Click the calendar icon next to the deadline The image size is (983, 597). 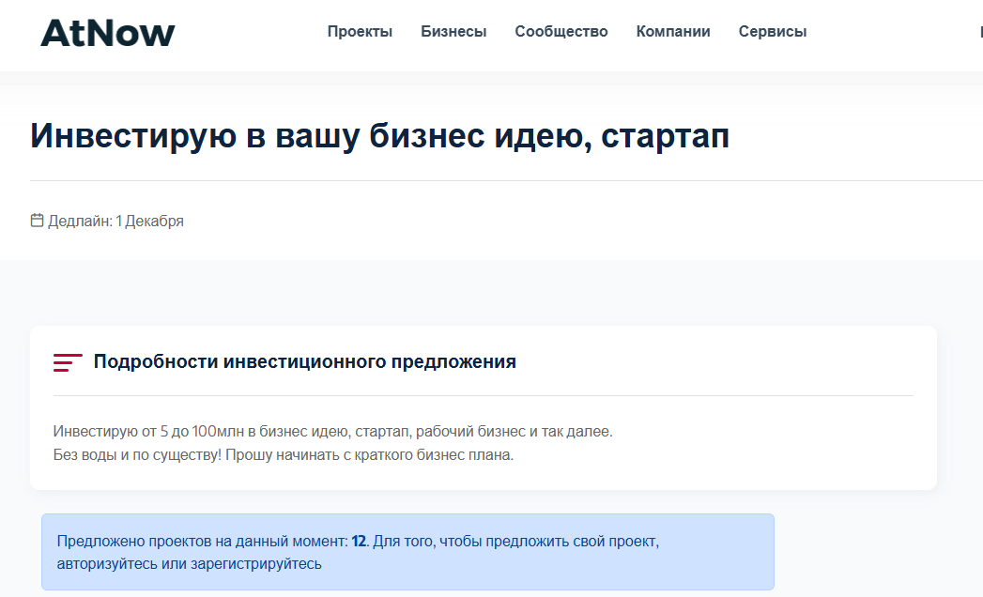[x=37, y=220]
